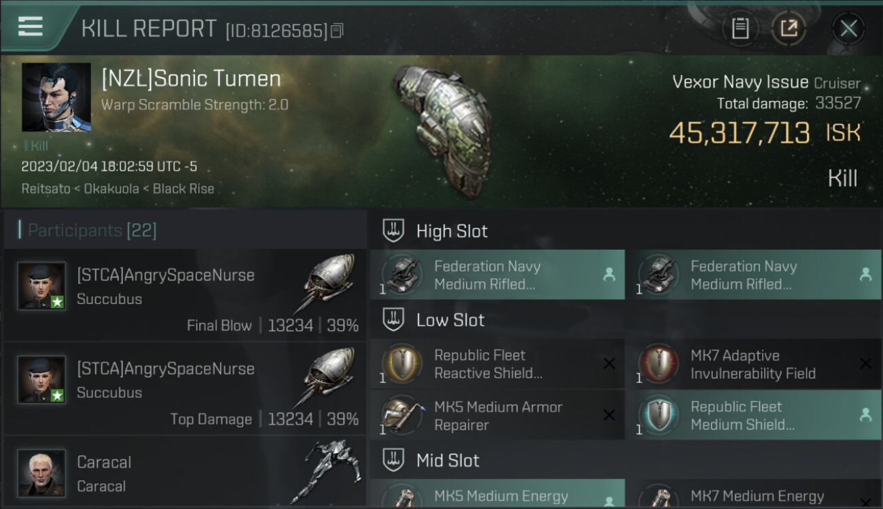883x509 pixels.
Task: Open Final Blow AngrySpaceNurse participant entry
Action: (x=185, y=295)
